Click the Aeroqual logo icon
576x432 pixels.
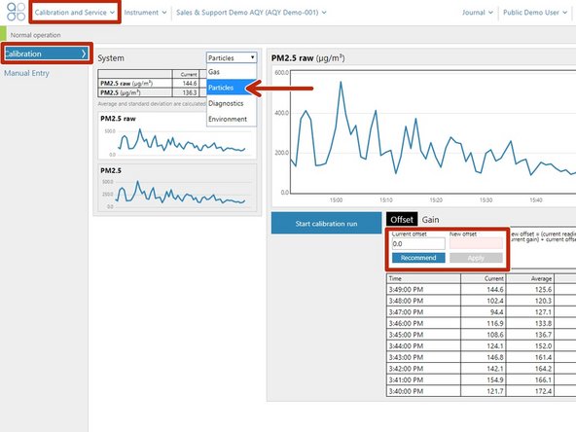[17, 12]
